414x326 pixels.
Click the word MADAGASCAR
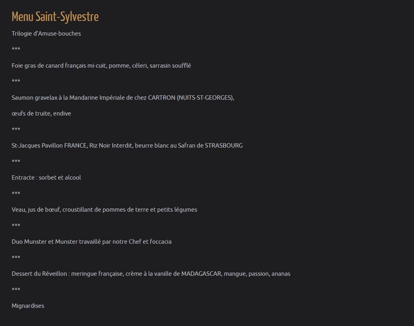click(x=201, y=274)
